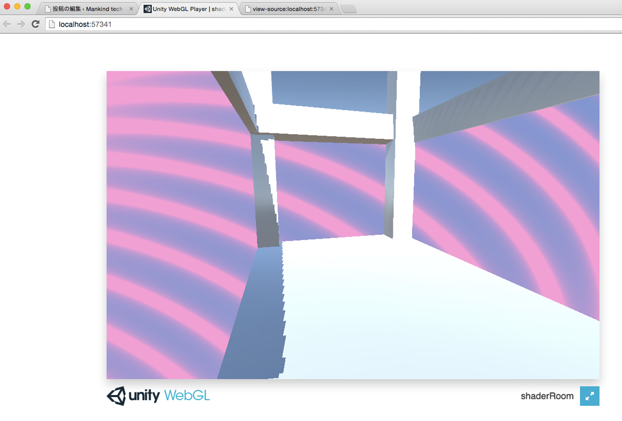The width and height of the screenshot is (622, 421).
Task: Click the shaderRoom title text
Action: click(x=547, y=396)
